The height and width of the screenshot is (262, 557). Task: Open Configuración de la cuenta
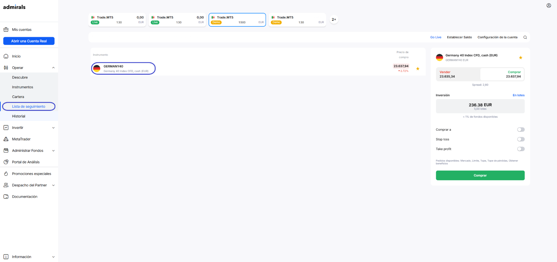coord(497,37)
